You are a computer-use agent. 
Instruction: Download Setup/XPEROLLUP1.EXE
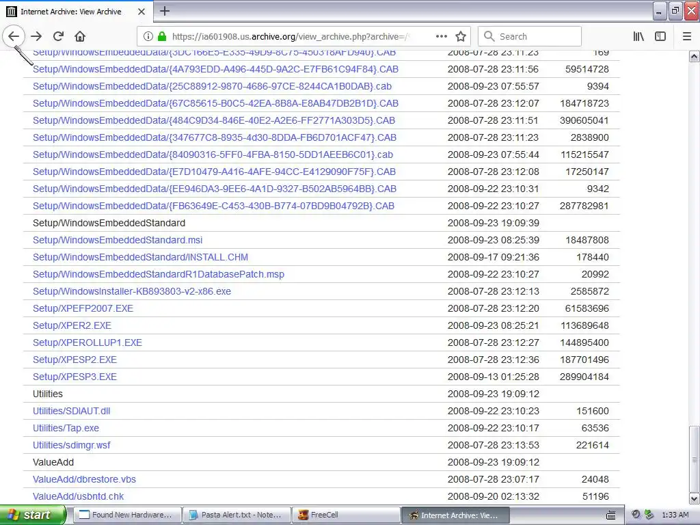click(87, 342)
